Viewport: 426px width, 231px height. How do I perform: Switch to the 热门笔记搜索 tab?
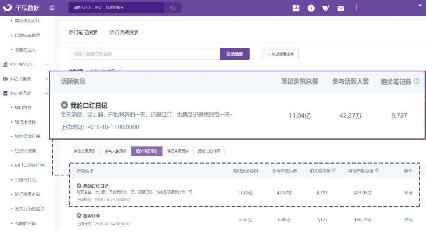coord(83,32)
